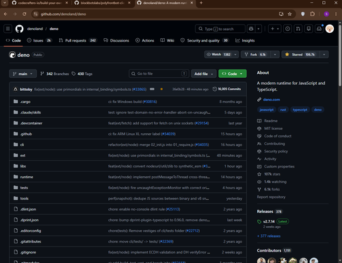Open the notifications inbox icon
342x263 pixels.
pyautogui.click(x=319, y=29)
